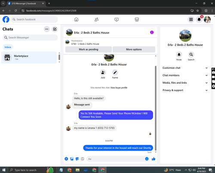Select the Inbox filter tab
This screenshot has width=215, height=173.
[8, 47]
